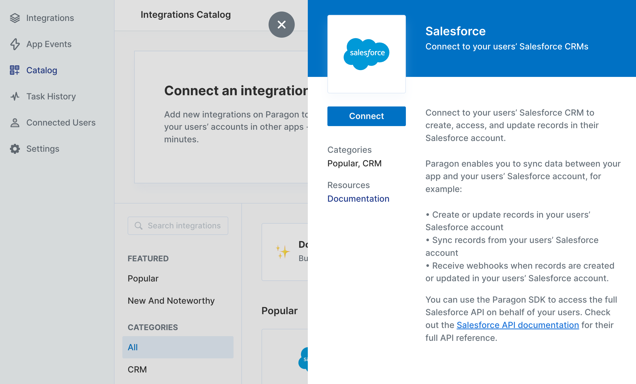Click the Popular section heading in catalog
Image resolution: width=636 pixels, height=384 pixels.
pos(279,311)
